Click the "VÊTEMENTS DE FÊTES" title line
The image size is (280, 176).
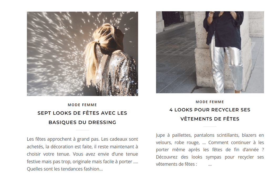(x=210, y=119)
